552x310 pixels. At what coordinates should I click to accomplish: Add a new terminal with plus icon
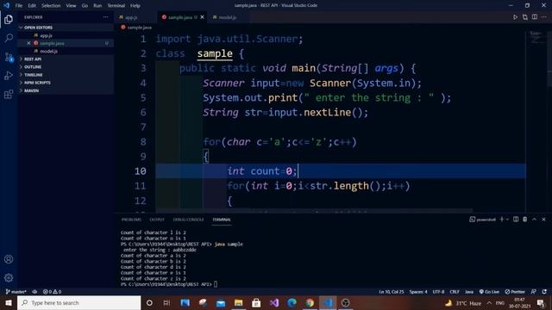[x=502, y=220]
